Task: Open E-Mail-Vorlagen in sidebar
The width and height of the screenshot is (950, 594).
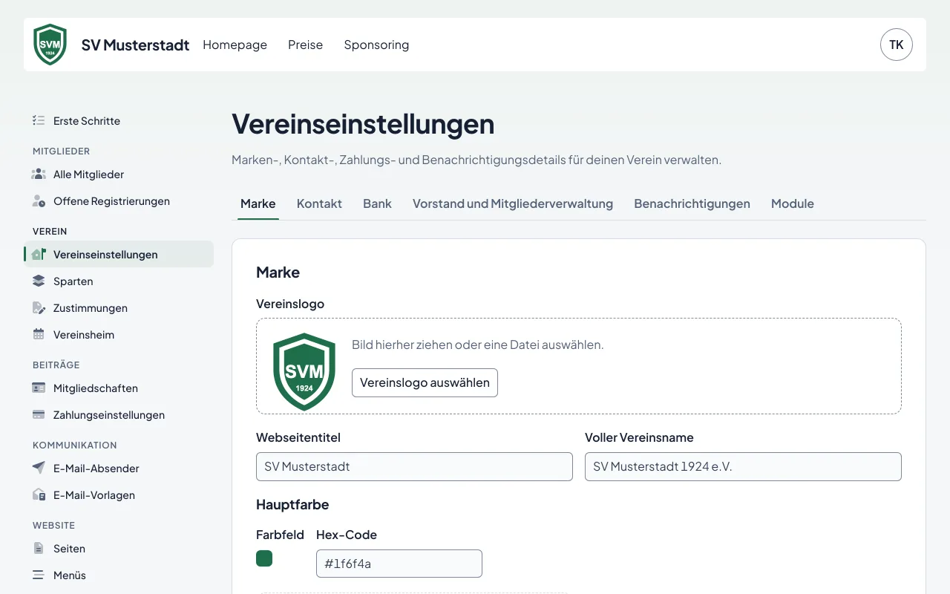Action: [x=119, y=495]
